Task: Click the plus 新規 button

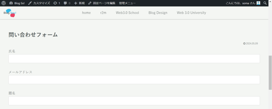Action: (x=79, y=3)
